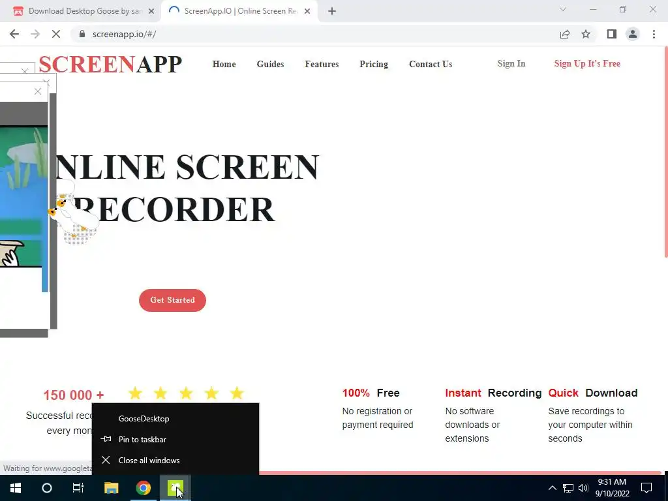
Task: Open the notification center icon
Action: coord(646,488)
